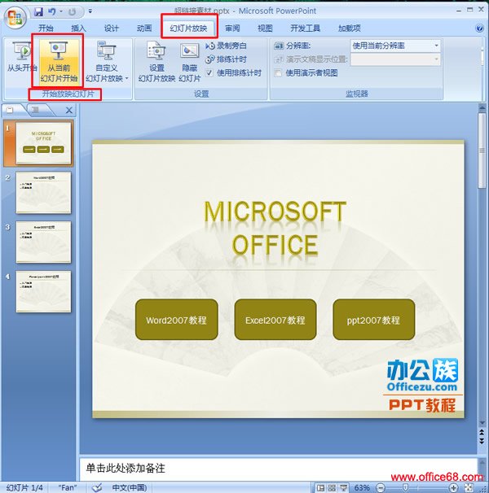The height and width of the screenshot is (493, 489).
Task: Switch to Outline pane tab
Action: point(37,109)
